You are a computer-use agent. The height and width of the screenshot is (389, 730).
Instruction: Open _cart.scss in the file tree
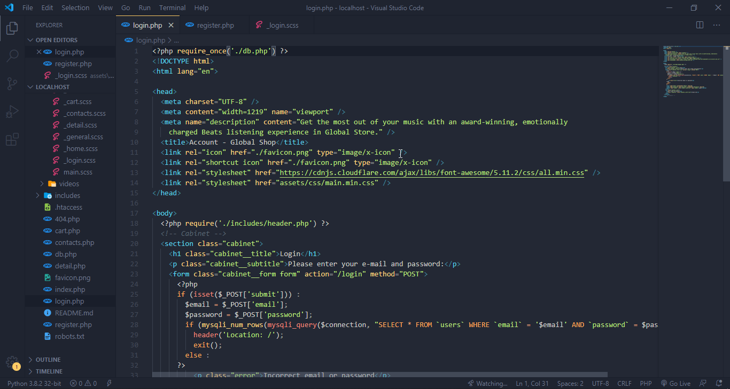click(x=70, y=101)
